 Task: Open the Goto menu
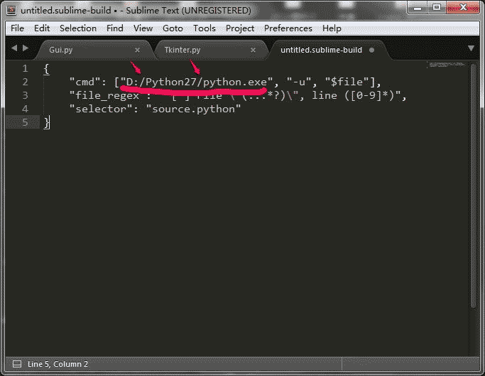(x=173, y=28)
